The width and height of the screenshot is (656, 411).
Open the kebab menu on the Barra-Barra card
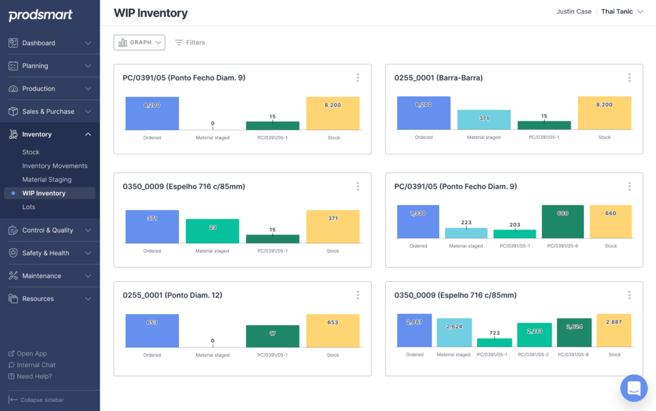click(x=629, y=78)
